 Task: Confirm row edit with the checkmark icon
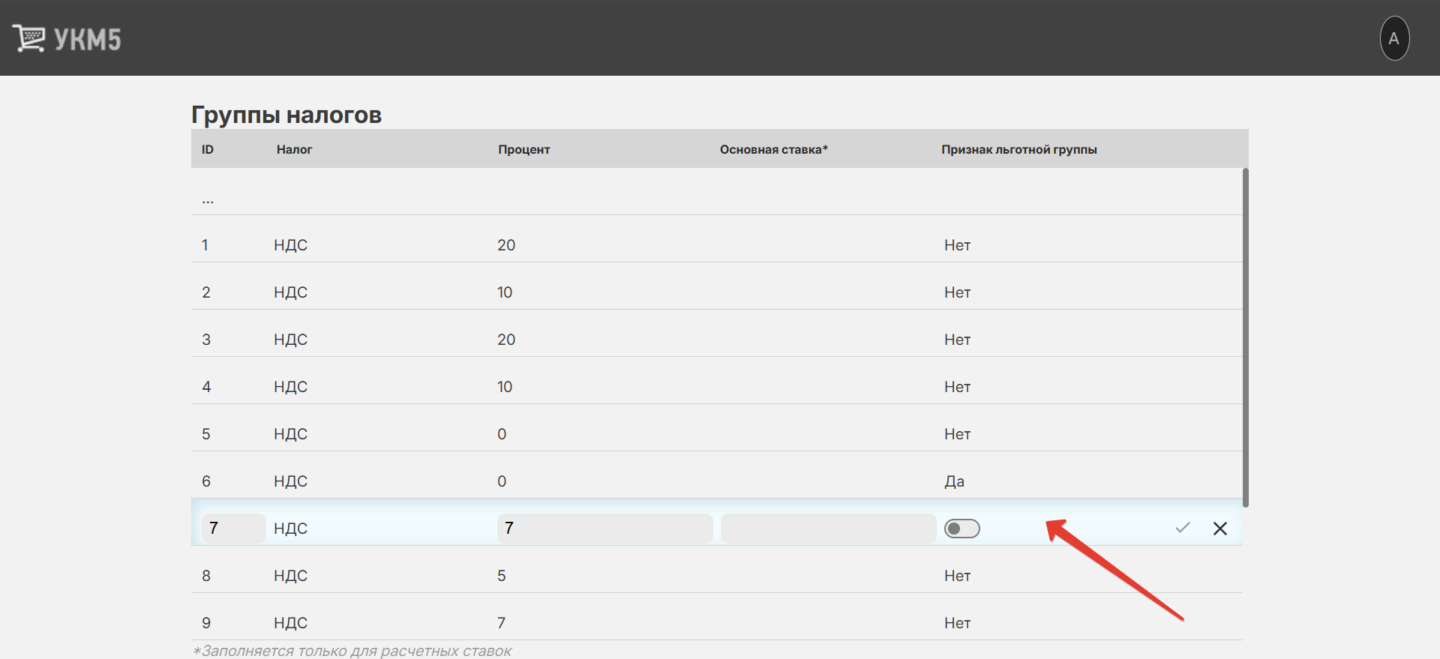1183,529
